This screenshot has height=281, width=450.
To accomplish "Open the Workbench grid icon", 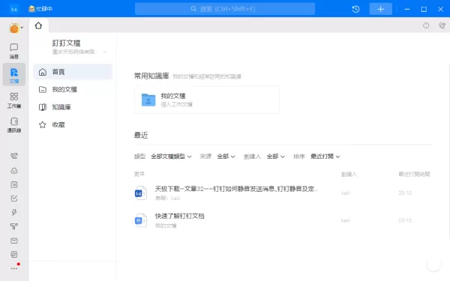I will [x=13, y=100].
